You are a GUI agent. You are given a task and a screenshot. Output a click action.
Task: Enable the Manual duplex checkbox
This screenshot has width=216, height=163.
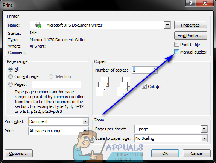[x=176, y=52]
